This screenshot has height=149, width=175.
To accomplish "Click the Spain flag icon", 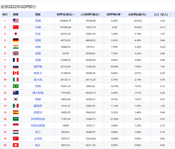I will [16, 112].
